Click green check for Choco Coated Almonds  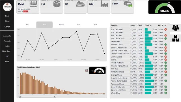pos(165,54)
